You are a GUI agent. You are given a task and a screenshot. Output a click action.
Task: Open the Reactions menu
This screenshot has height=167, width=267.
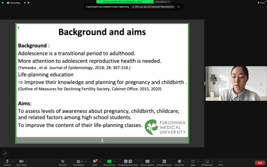point(179,161)
